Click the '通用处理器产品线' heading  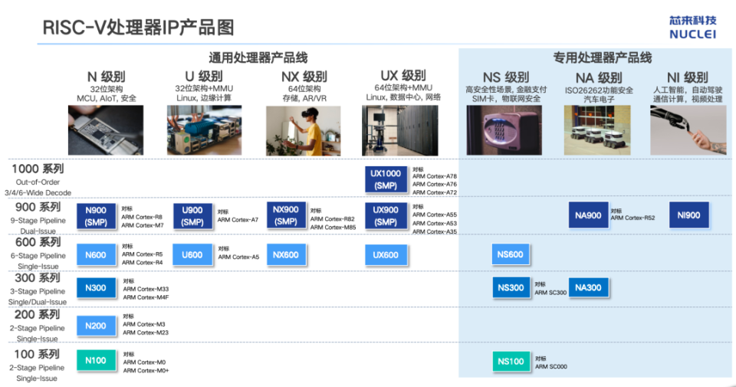(258, 57)
